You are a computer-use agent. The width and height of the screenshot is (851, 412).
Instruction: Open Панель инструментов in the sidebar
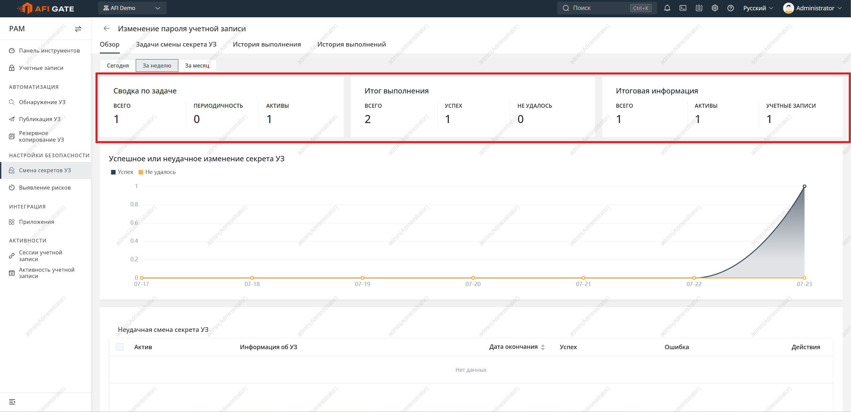45,51
